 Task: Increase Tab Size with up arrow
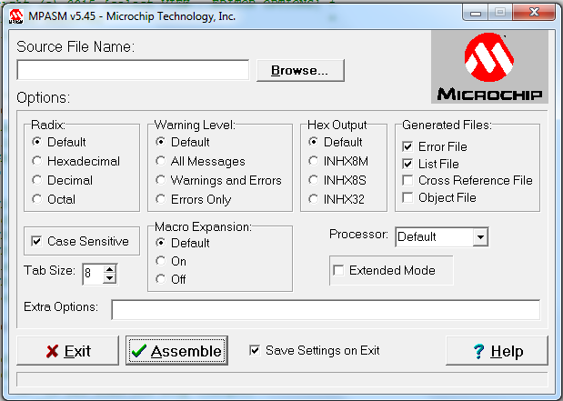tap(110, 268)
